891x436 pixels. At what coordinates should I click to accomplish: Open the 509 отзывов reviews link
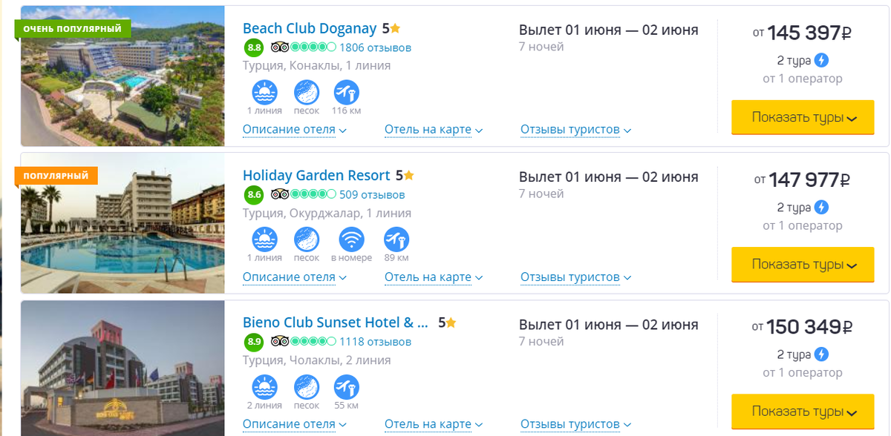372,195
